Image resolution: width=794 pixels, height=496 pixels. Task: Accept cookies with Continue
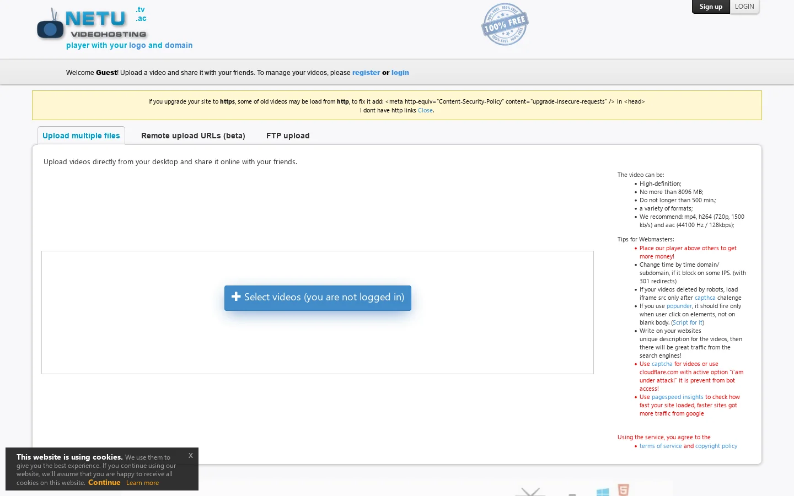104,482
